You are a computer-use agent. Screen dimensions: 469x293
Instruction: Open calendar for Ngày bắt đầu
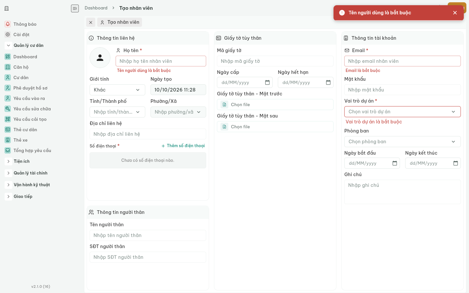click(x=395, y=163)
